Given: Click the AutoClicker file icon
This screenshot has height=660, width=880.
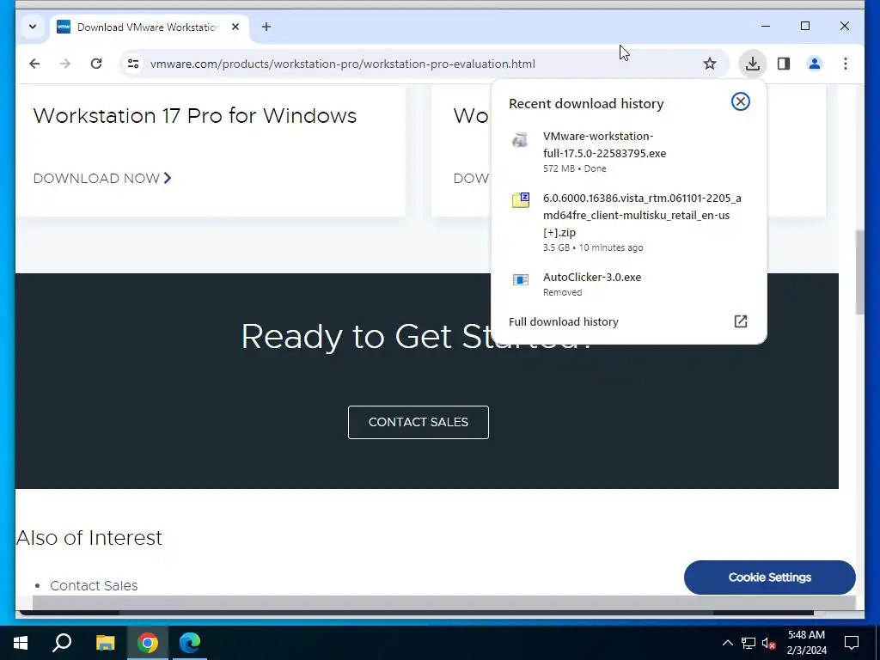Looking at the screenshot, I should point(520,279).
